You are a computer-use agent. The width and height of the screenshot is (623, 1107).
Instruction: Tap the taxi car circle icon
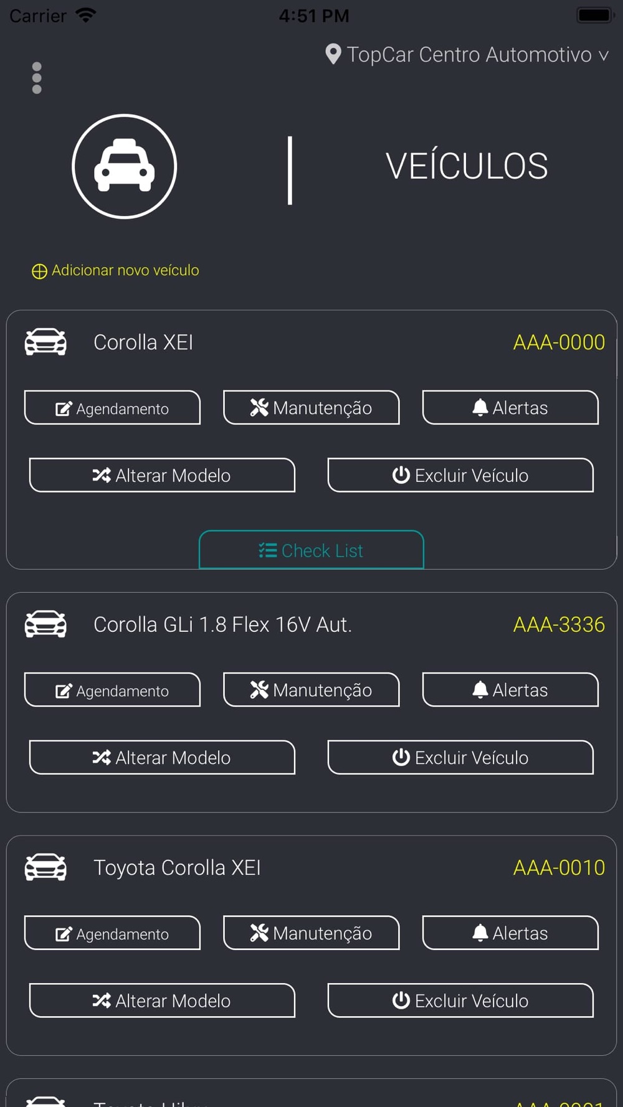[125, 166]
